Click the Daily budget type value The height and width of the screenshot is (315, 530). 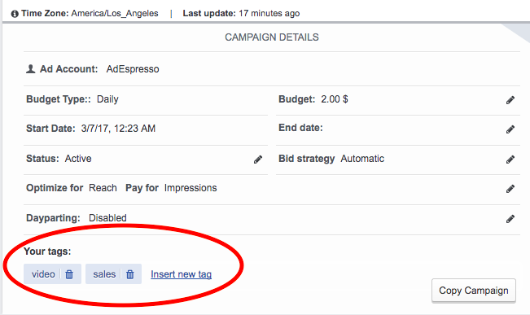(x=107, y=99)
